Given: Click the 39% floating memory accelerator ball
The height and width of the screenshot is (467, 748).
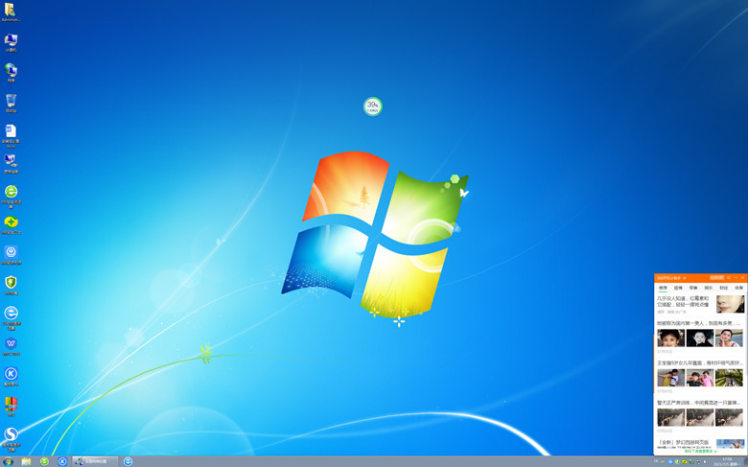Looking at the screenshot, I should coord(373,106).
